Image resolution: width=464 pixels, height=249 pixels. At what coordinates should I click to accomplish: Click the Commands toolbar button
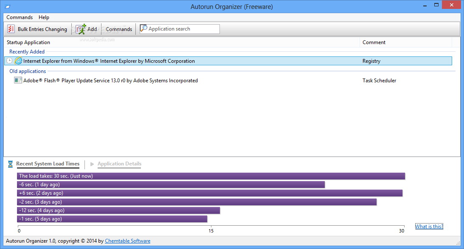pyautogui.click(x=119, y=29)
